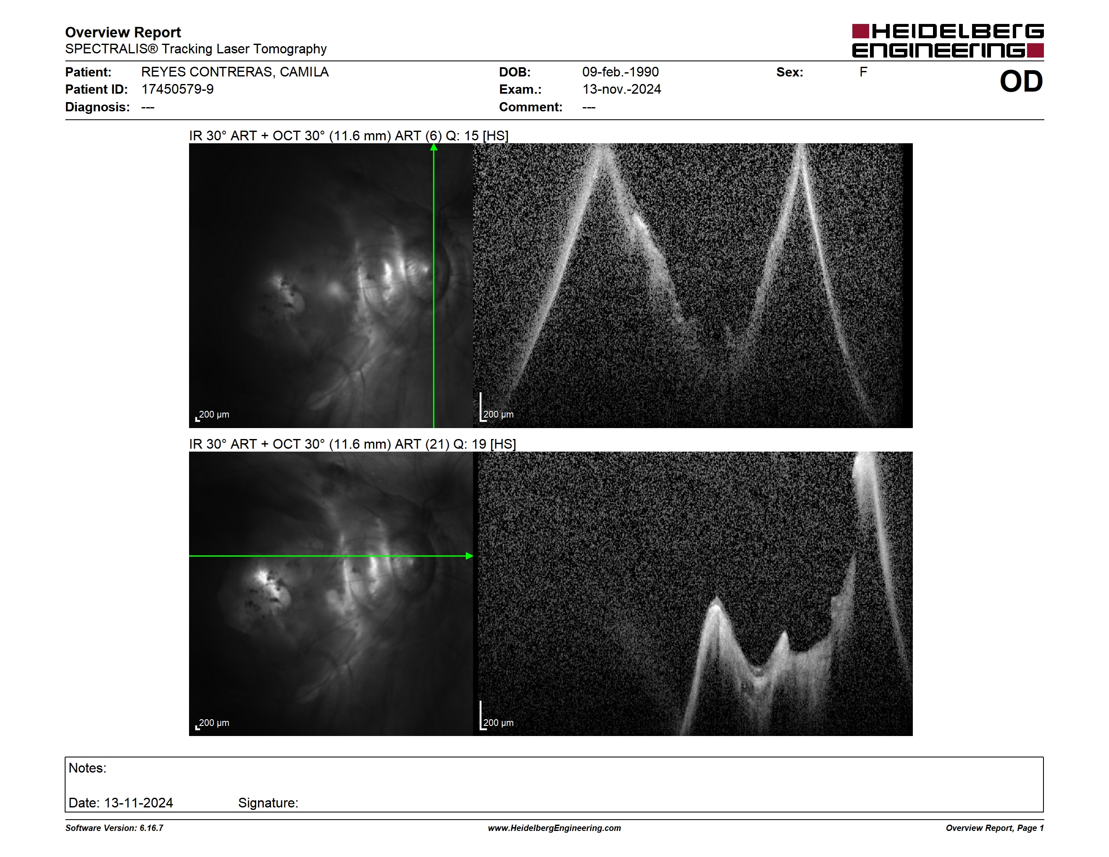Viewport: 1109px width, 857px height.
Task: Click the top OCT B-scan image
Action: [693, 285]
